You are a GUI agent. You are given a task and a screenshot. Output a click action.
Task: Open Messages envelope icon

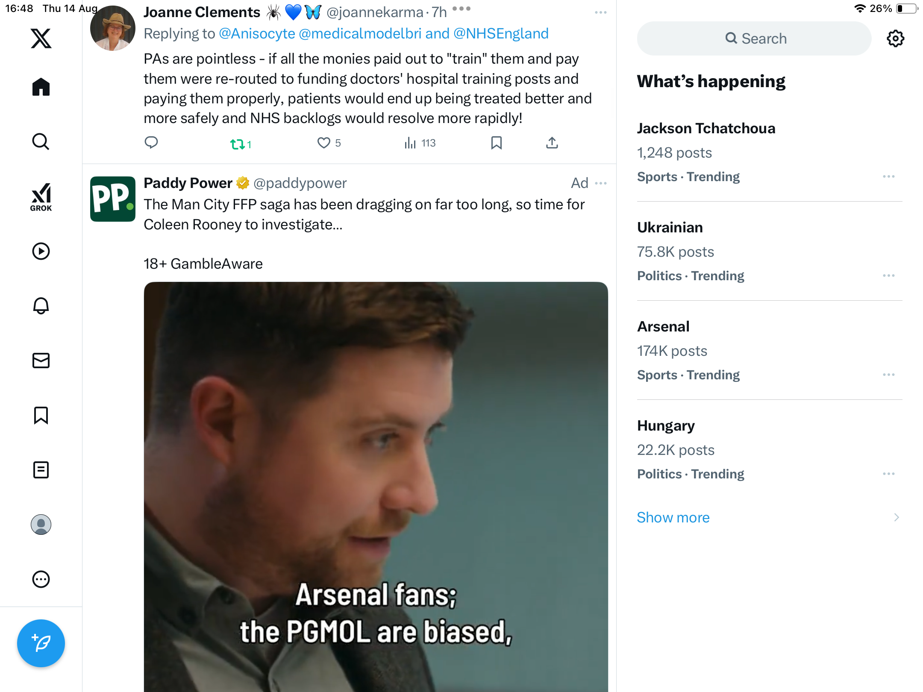tap(41, 361)
